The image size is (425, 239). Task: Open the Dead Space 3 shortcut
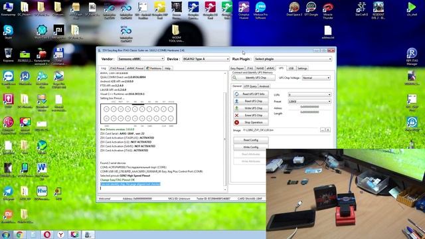pos(294,9)
